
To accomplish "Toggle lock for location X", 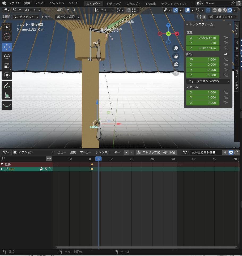I will [x=226, y=38].
